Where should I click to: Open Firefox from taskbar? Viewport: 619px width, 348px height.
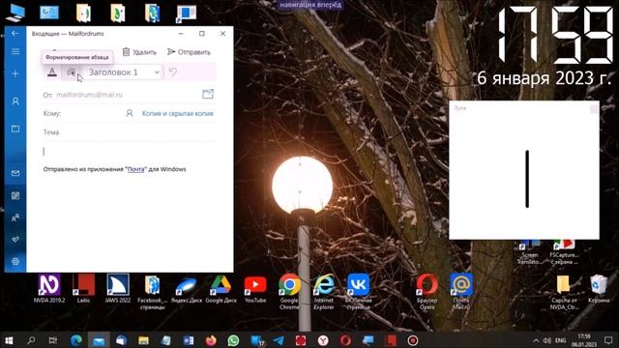[211, 340]
